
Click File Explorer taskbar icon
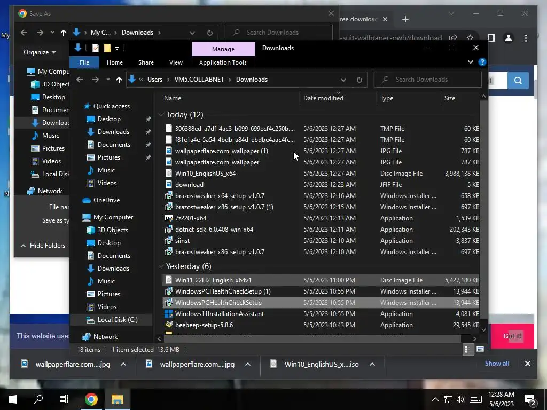pos(117,399)
